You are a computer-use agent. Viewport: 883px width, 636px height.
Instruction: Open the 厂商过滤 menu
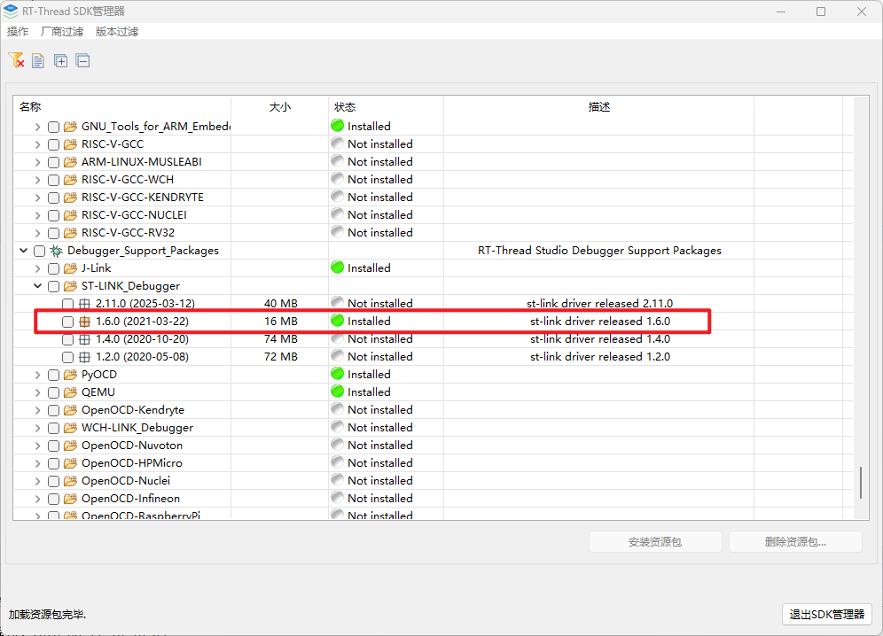[62, 32]
